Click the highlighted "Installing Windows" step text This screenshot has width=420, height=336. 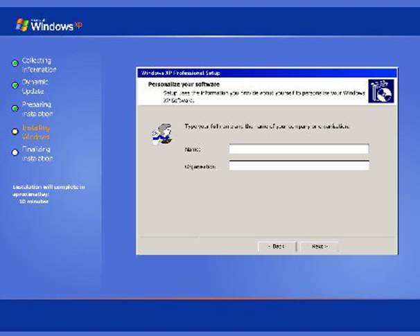click(36, 132)
